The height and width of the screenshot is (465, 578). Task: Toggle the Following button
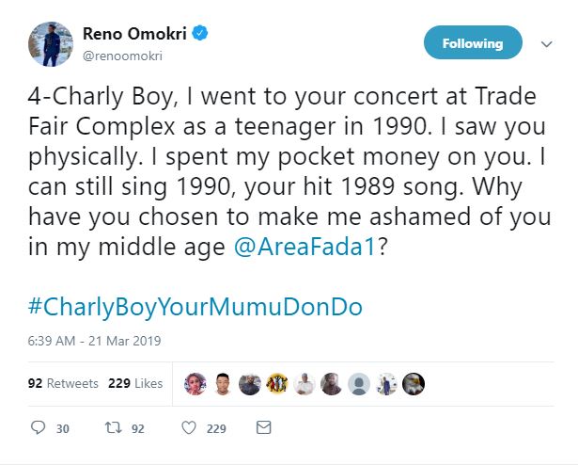tap(473, 42)
